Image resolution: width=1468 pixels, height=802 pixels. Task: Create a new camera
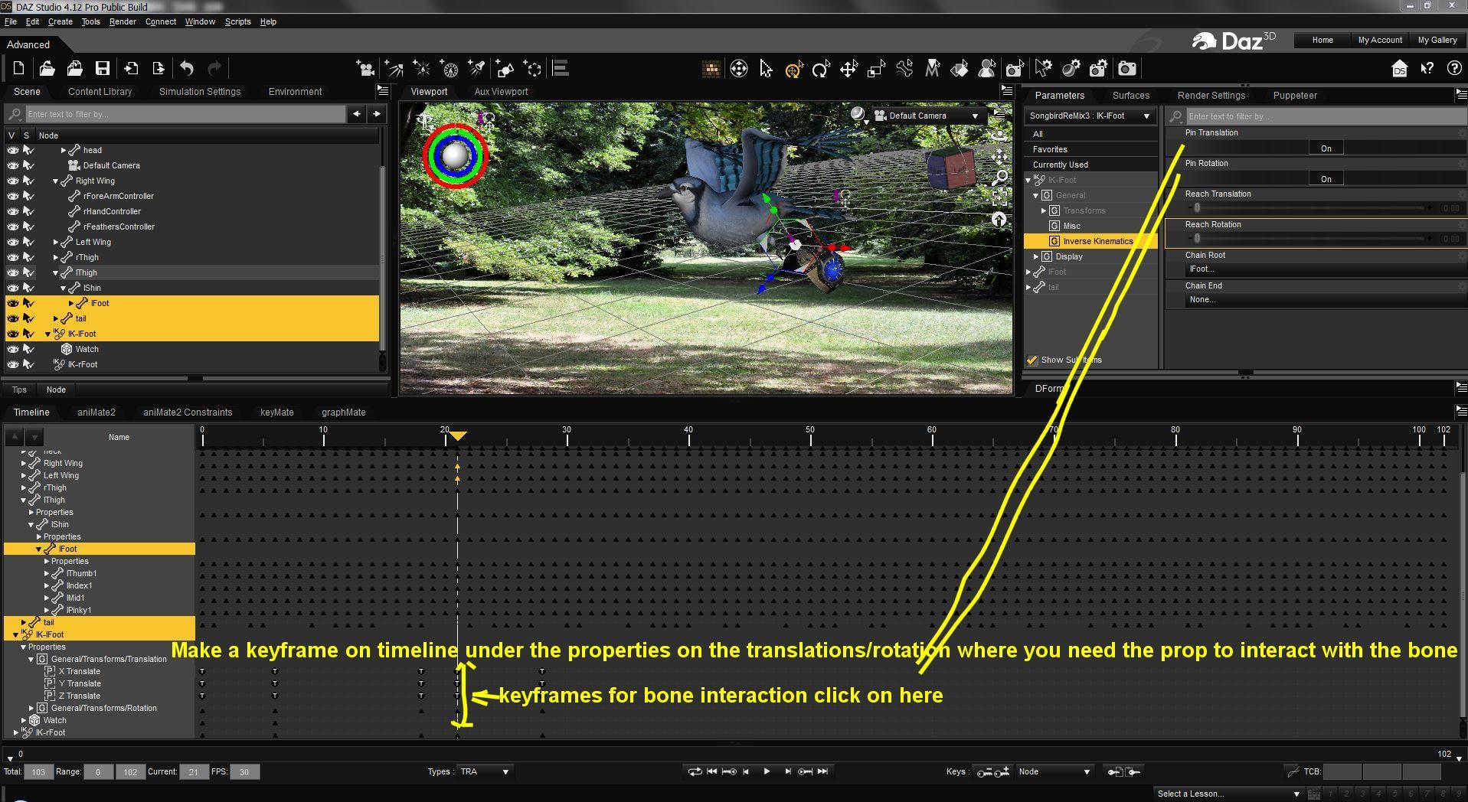point(366,69)
